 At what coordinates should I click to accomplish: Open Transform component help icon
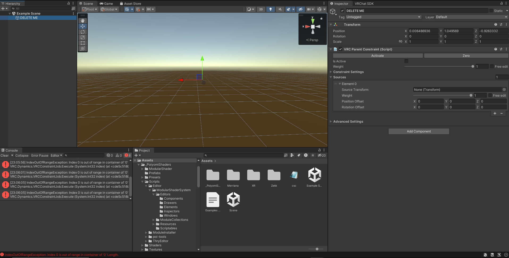point(496,24)
